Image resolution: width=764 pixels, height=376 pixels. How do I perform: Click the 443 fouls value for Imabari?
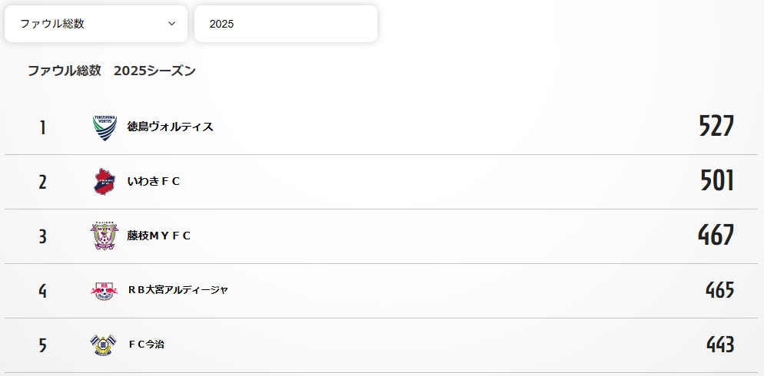[x=720, y=345]
